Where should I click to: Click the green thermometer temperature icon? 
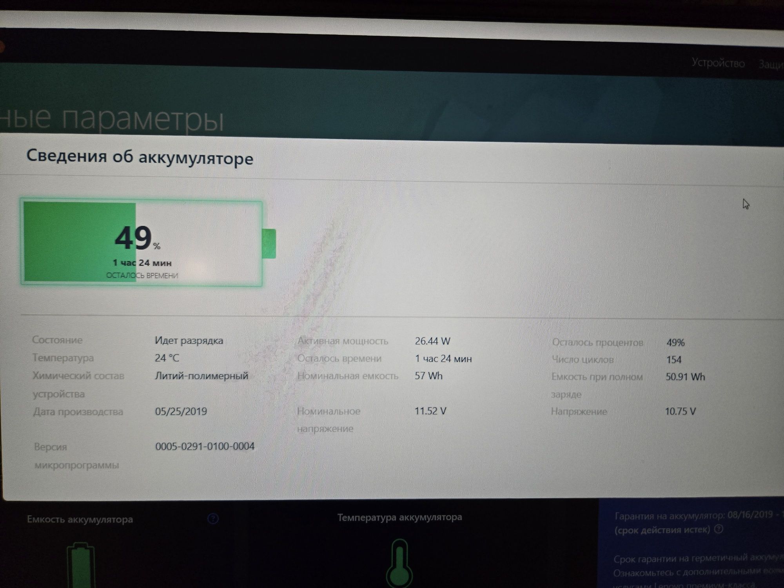coord(399,563)
